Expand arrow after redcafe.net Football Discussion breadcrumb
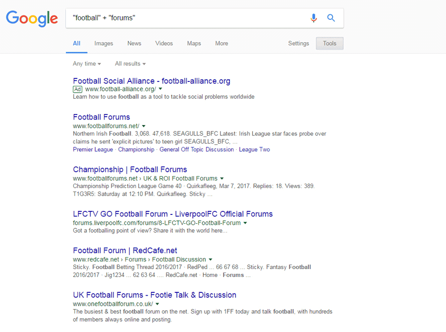 [211, 260]
